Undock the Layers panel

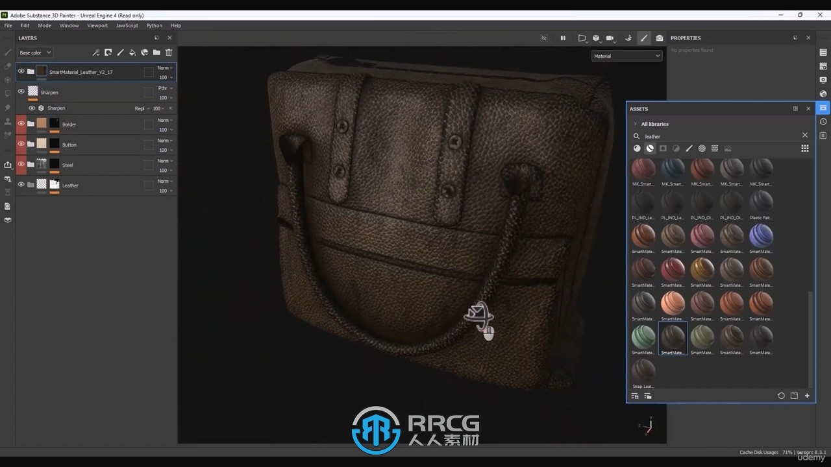[156, 38]
